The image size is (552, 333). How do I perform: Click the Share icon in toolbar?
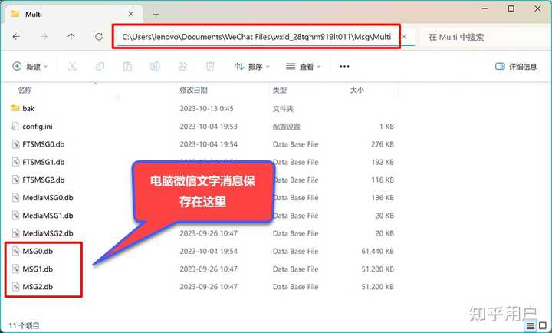182,66
